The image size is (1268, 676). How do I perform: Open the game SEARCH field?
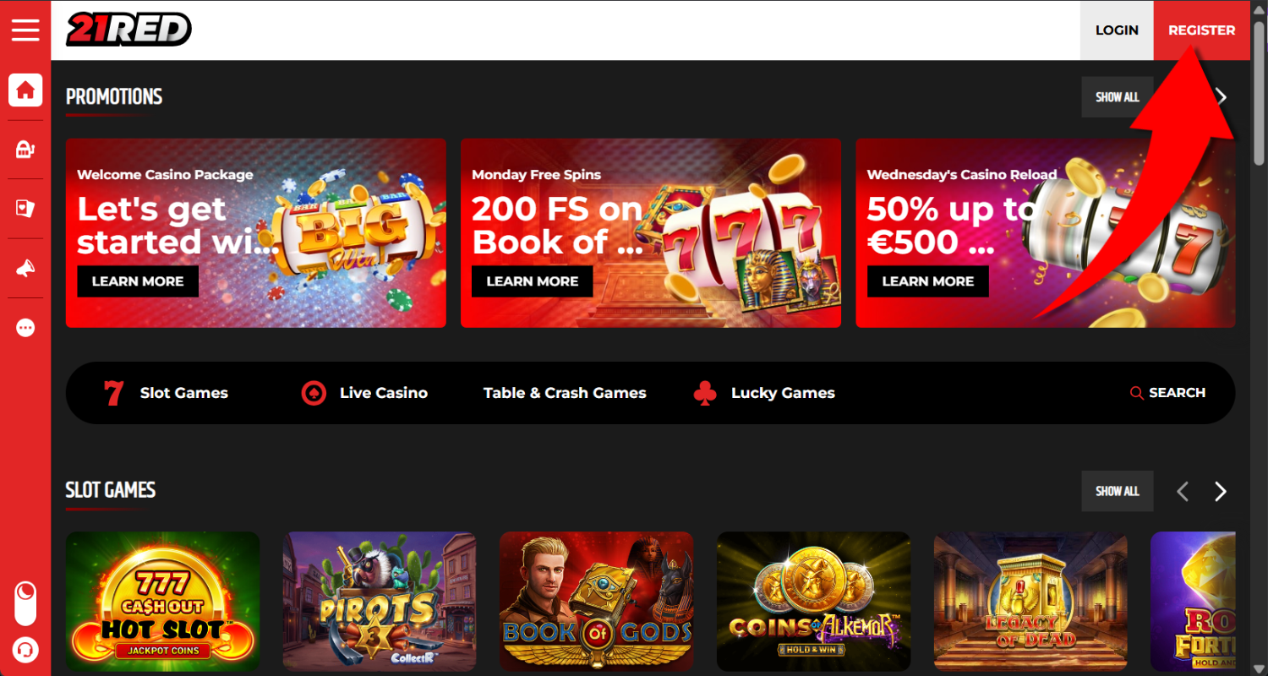point(1168,393)
